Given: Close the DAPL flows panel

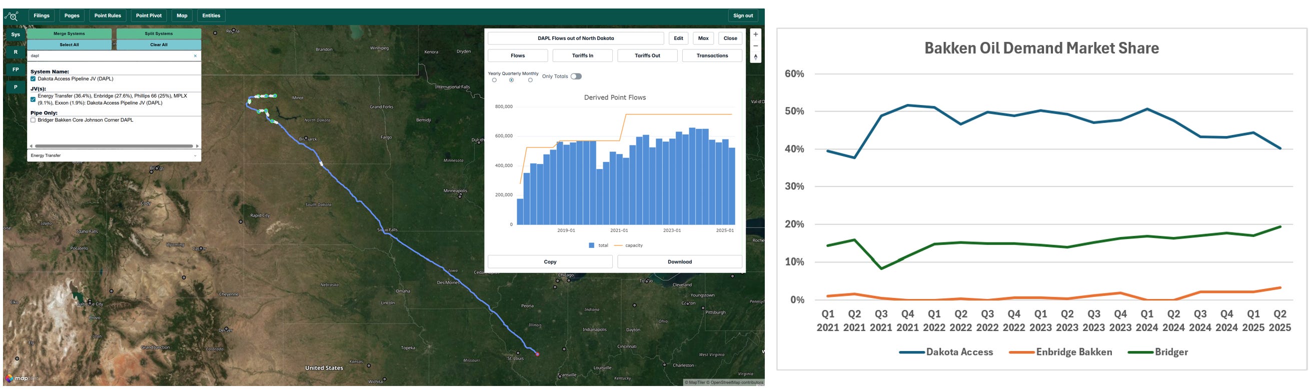Looking at the screenshot, I should (730, 38).
